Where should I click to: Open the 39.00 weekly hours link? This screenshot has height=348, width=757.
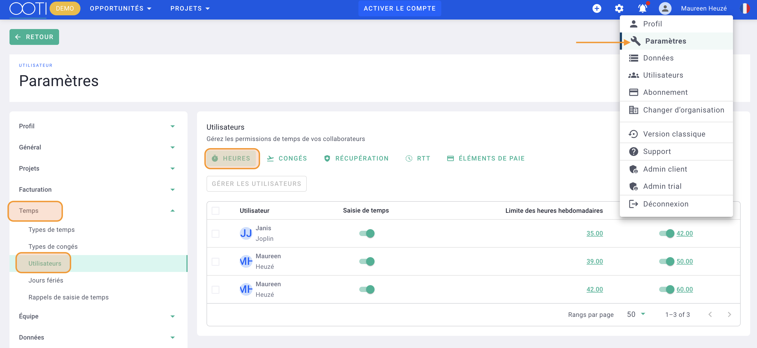[595, 261]
